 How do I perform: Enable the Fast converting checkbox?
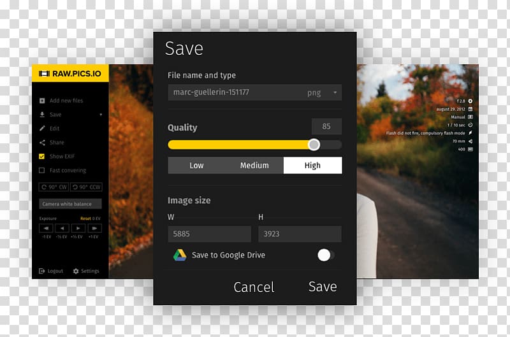[x=41, y=170]
